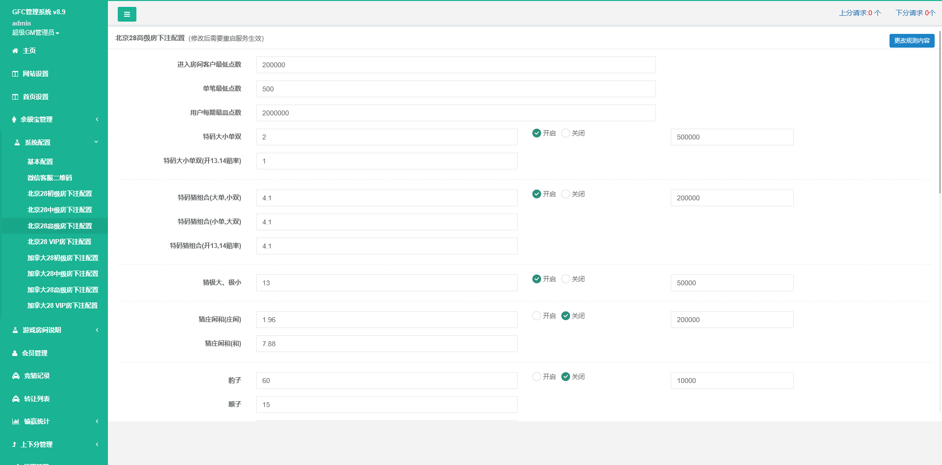Click the hamburger menu toggle button

coord(127,14)
